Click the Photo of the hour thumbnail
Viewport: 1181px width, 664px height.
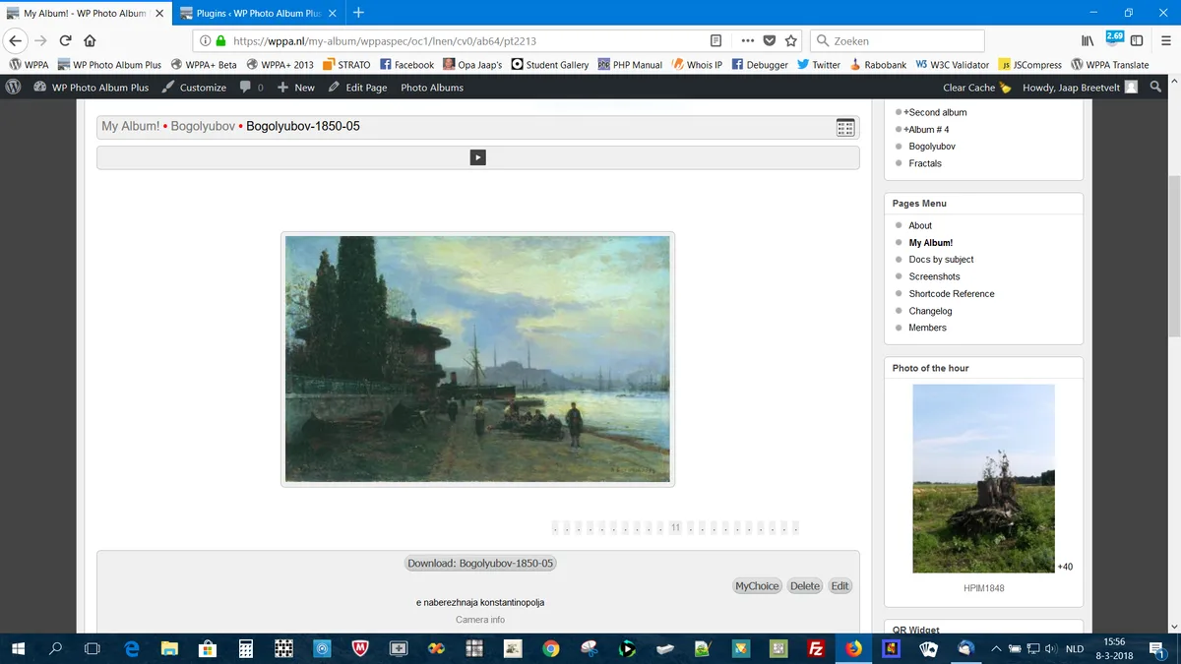[x=983, y=478]
